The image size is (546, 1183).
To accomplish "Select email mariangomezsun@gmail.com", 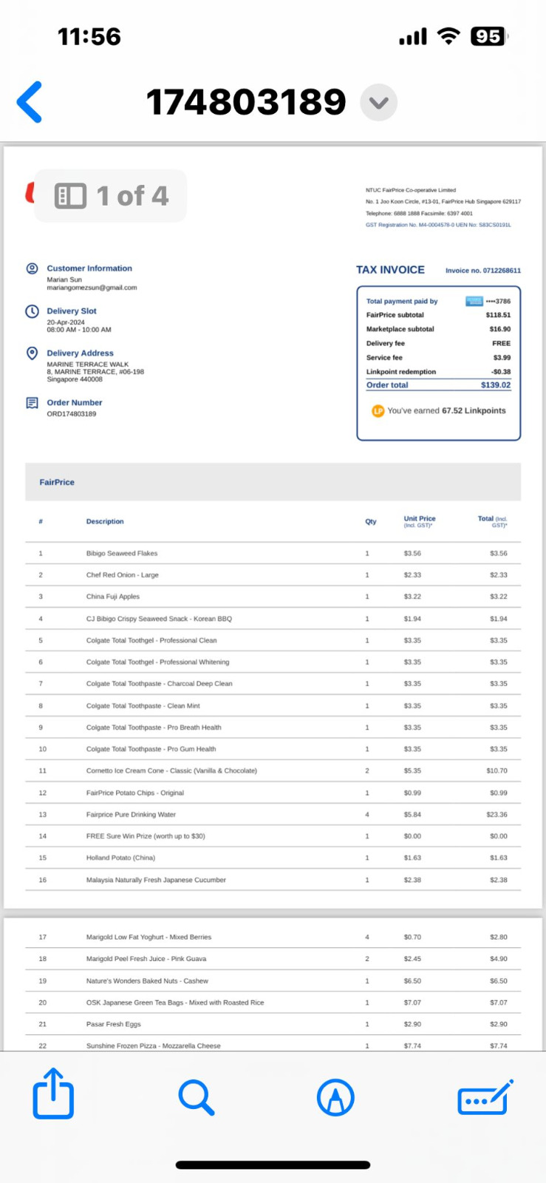I will 92,288.
